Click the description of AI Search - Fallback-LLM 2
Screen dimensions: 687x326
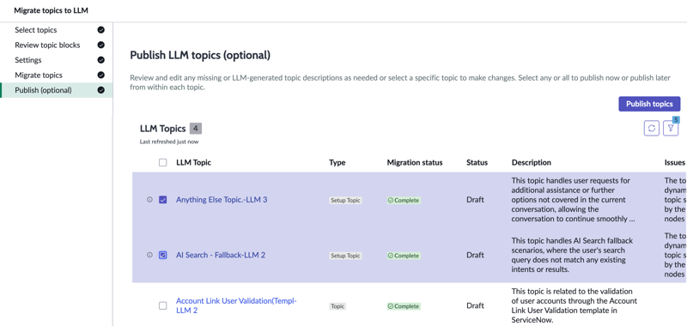tap(572, 256)
